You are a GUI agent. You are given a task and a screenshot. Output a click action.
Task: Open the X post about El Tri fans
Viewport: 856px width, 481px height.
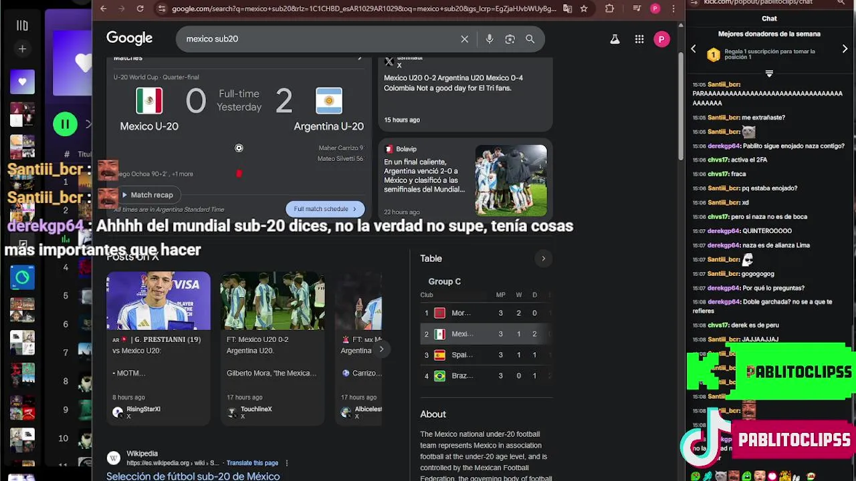pos(453,83)
